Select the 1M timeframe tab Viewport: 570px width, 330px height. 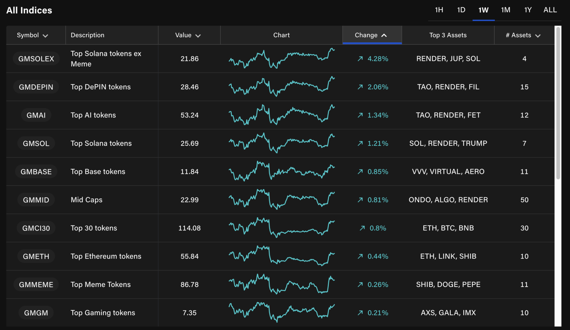pyautogui.click(x=506, y=10)
